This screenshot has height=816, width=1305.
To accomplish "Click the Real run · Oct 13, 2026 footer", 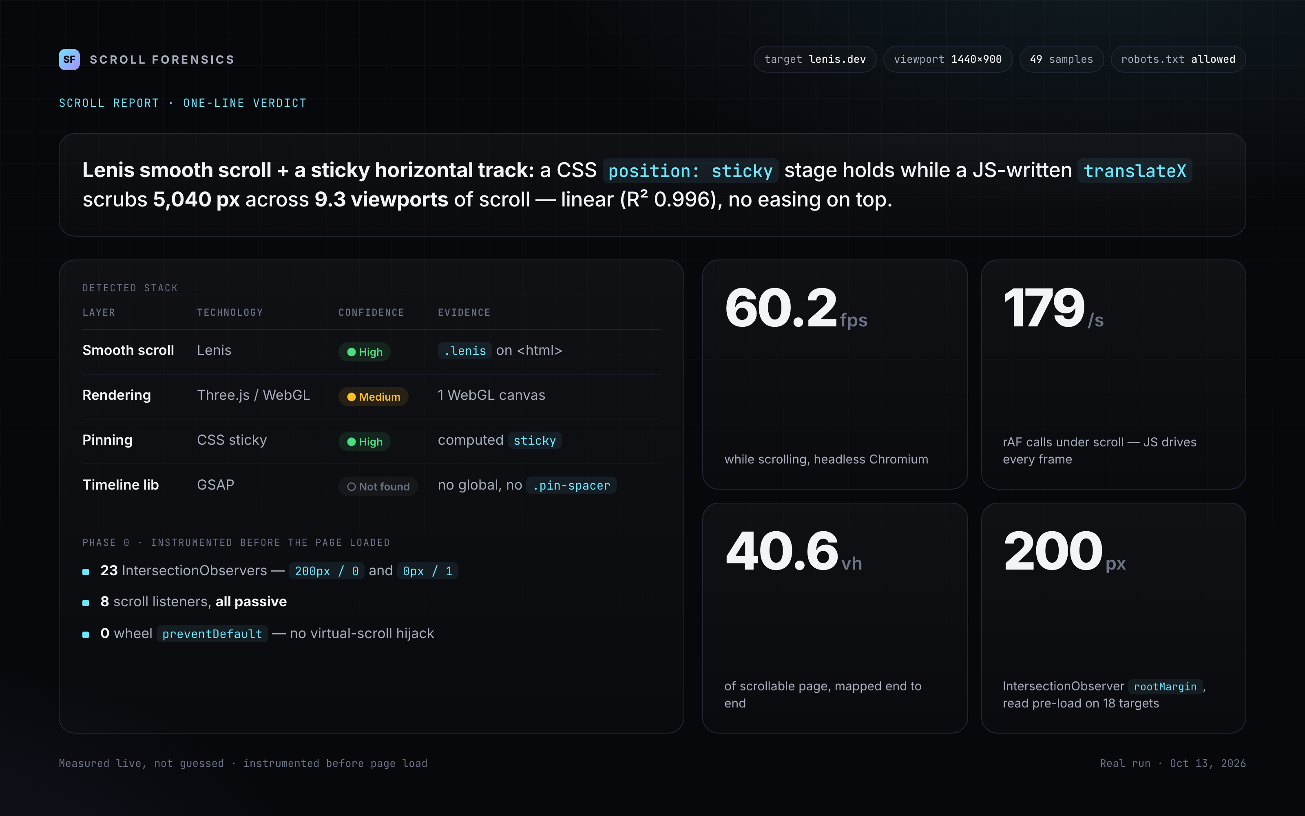I will (1172, 763).
